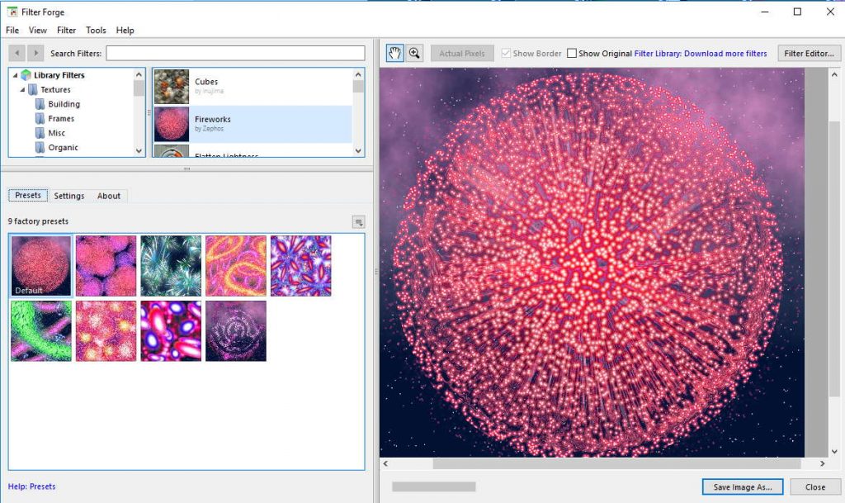Viewport: 845px width, 503px height.
Task: Choose the teal spiky crystals preset
Action: (x=171, y=266)
